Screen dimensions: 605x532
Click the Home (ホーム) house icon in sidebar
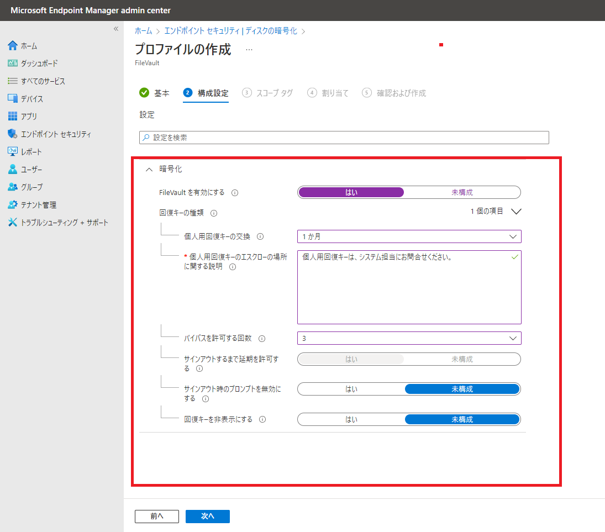click(12, 45)
